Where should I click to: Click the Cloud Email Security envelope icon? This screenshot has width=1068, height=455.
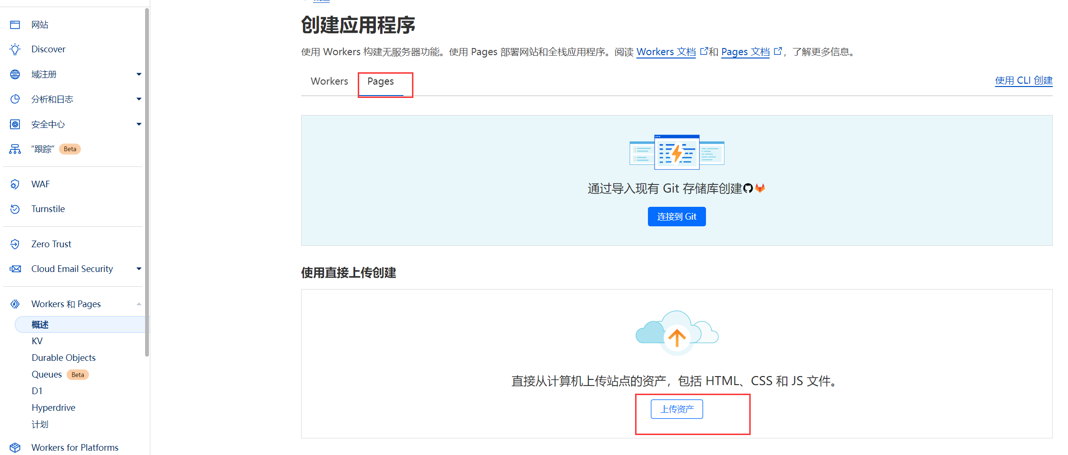point(15,269)
